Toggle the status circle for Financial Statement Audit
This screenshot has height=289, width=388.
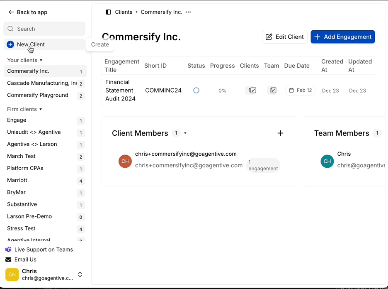tap(196, 91)
